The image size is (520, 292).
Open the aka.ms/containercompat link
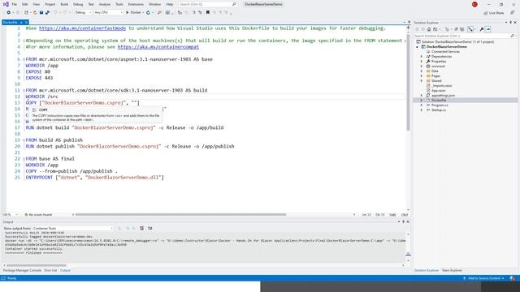pyautogui.click(x=158, y=47)
